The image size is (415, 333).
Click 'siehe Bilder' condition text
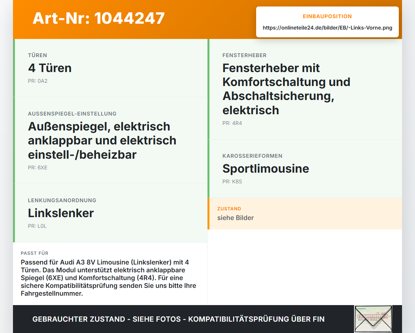(235, 218)
